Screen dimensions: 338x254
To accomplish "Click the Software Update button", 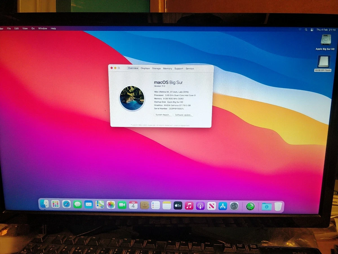I will point(183,115).
